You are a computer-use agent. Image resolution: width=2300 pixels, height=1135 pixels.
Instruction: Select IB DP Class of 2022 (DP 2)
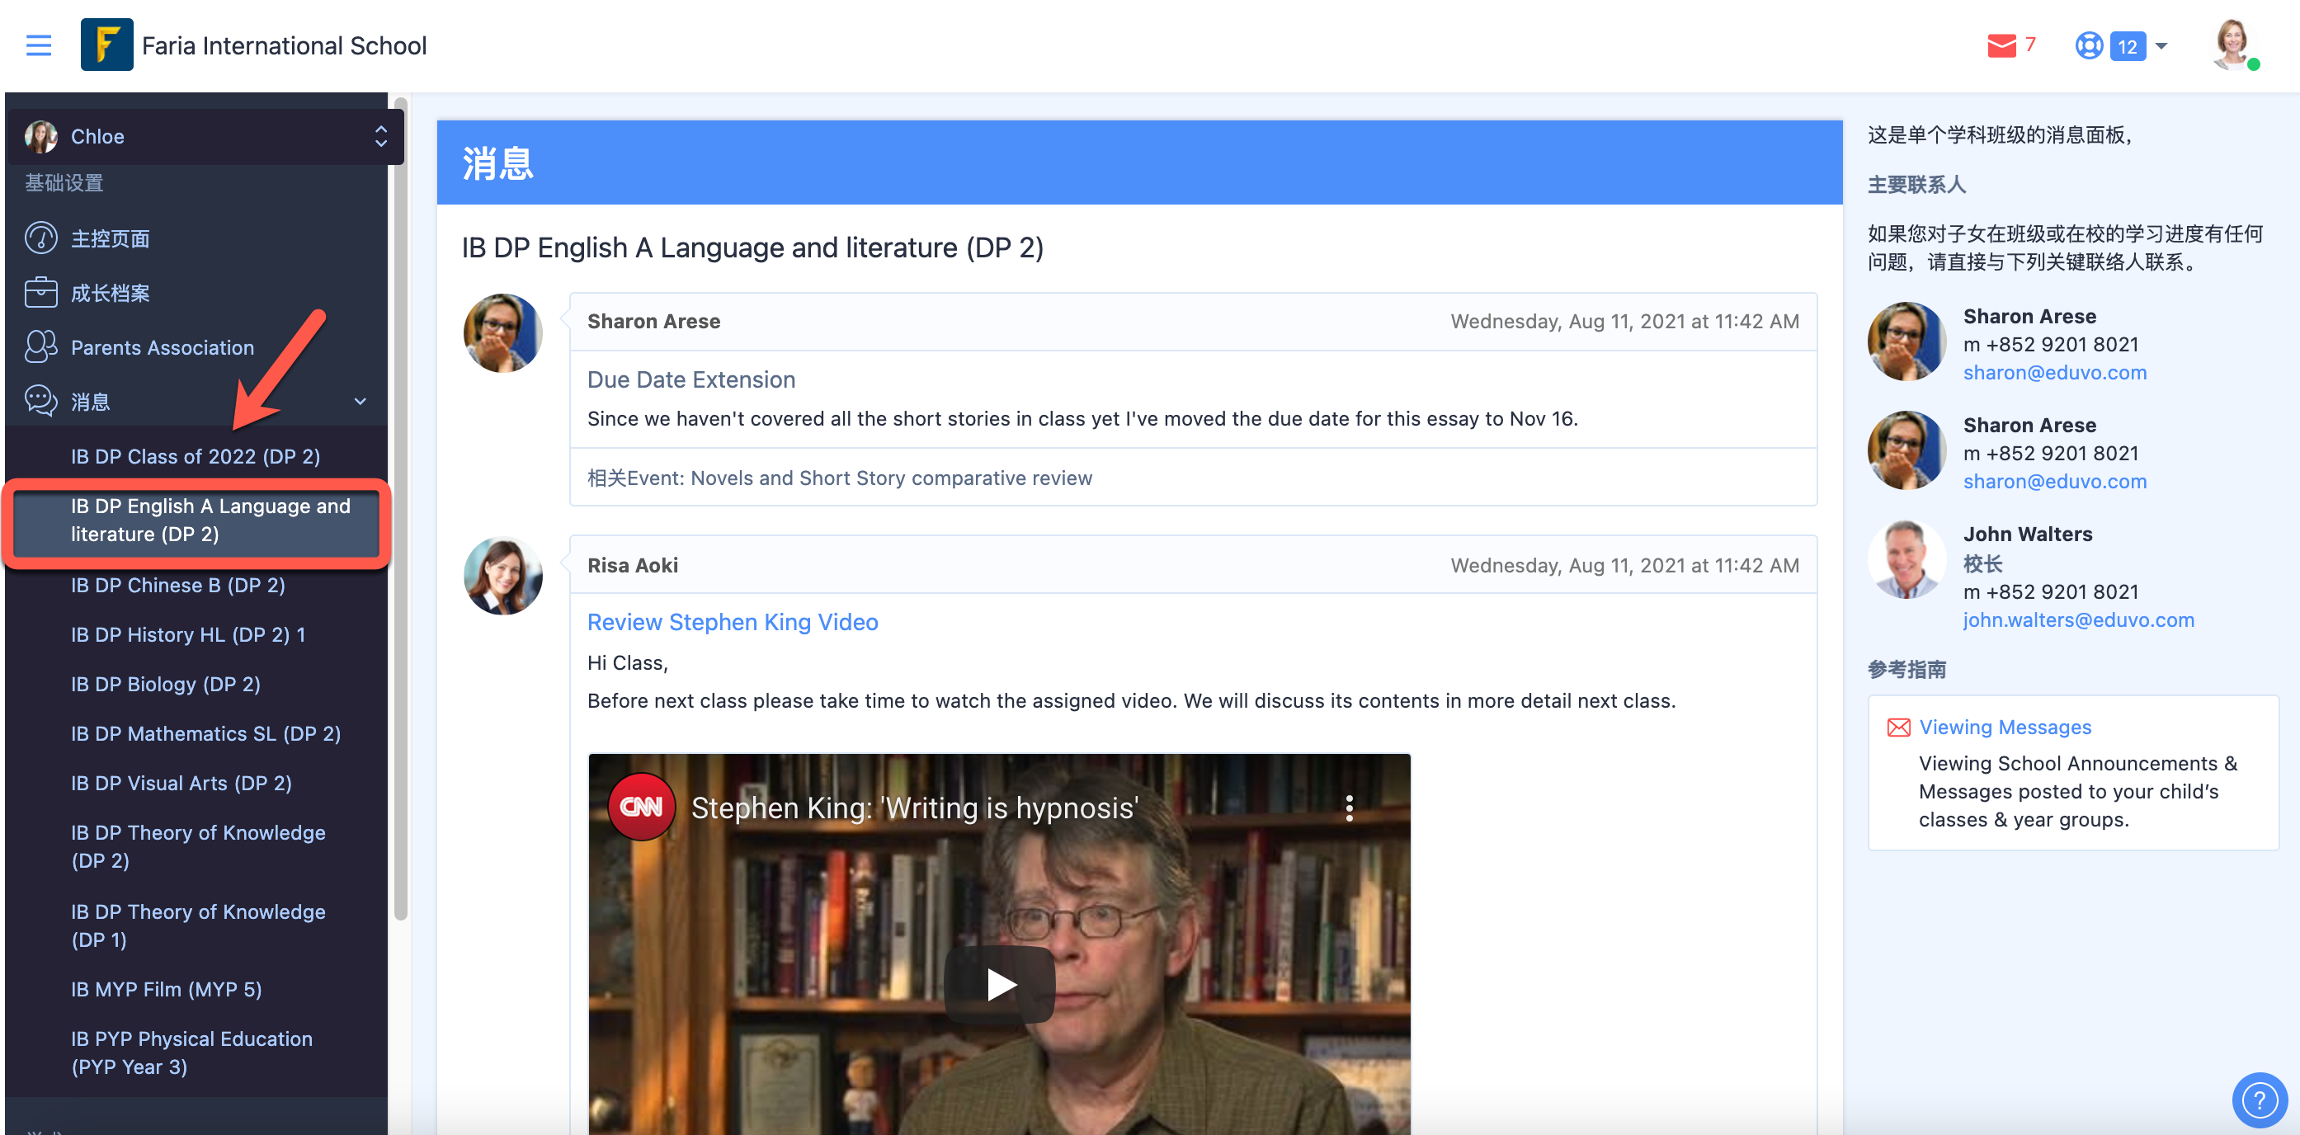pyautogui.click(x=196, y=456)
